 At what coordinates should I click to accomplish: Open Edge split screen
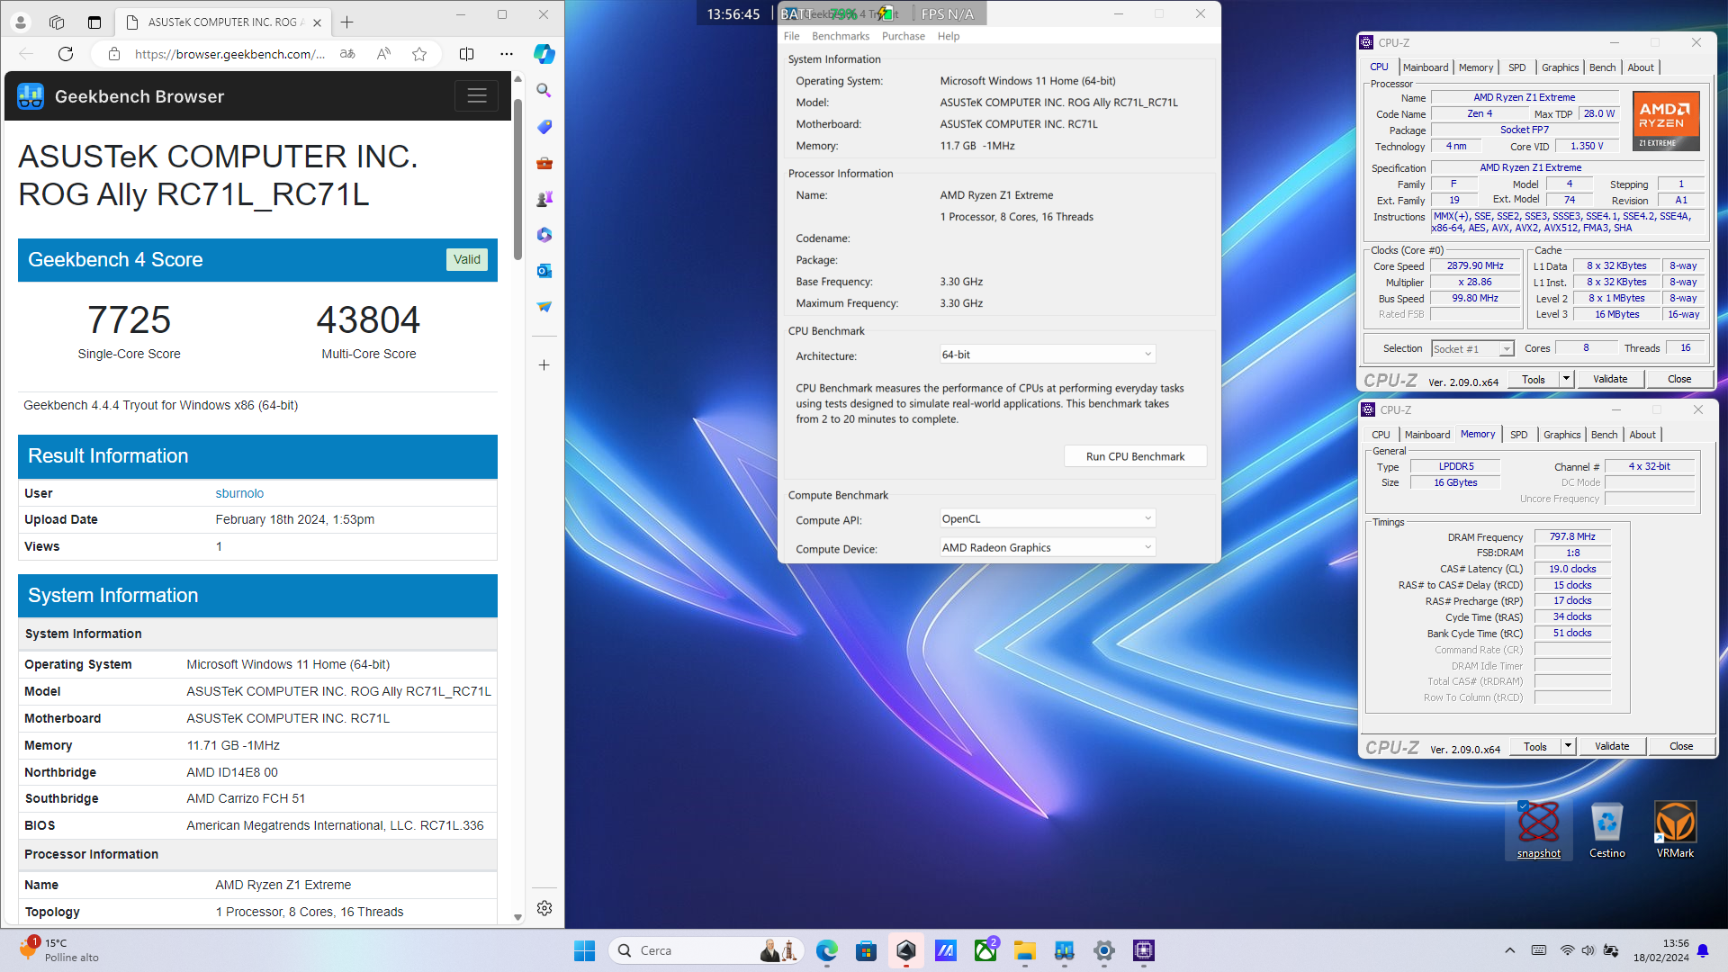pos(466,54)
